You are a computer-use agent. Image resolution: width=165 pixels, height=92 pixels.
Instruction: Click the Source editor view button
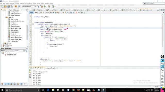click(x=31, y=13)
